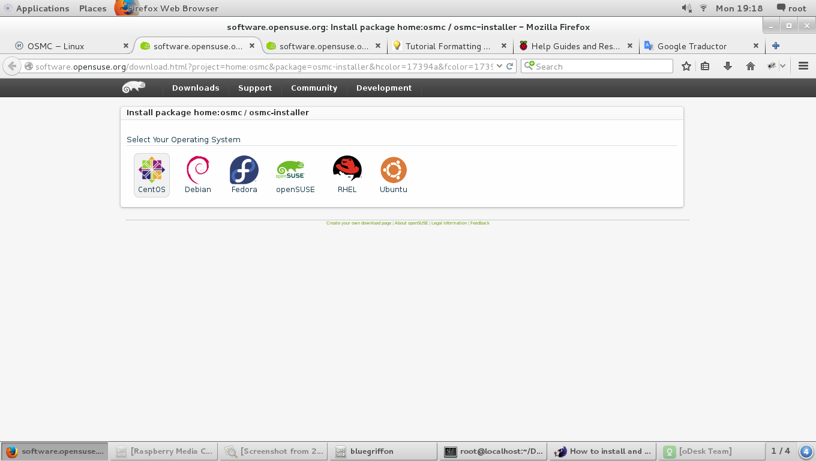Click the volume icon in top panel
This screenshot has height=461, width=816.
click(x=687, y=8)
